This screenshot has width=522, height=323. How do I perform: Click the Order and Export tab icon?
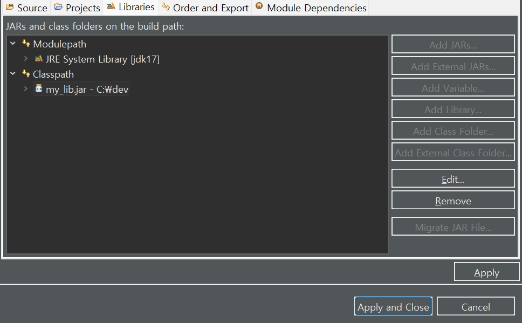point(166,6)
